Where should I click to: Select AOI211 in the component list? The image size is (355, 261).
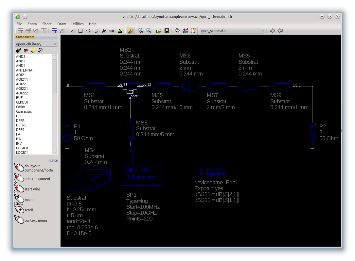(33, 79)
